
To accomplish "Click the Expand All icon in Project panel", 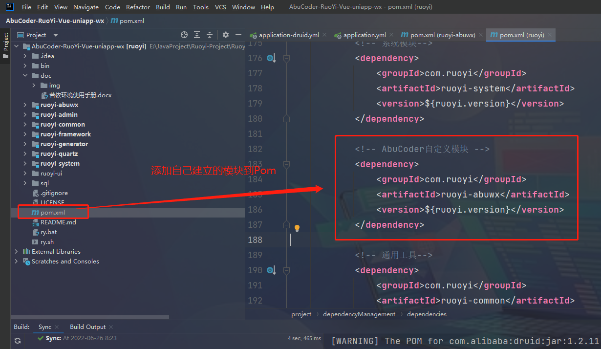I will tap(197, 35).
